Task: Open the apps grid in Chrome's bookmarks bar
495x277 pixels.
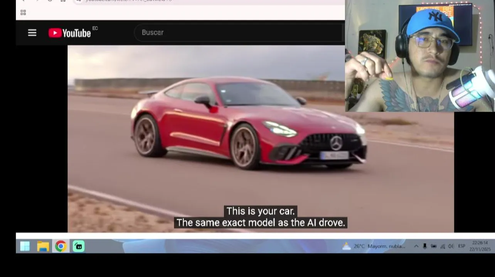Action: [23, 13]
